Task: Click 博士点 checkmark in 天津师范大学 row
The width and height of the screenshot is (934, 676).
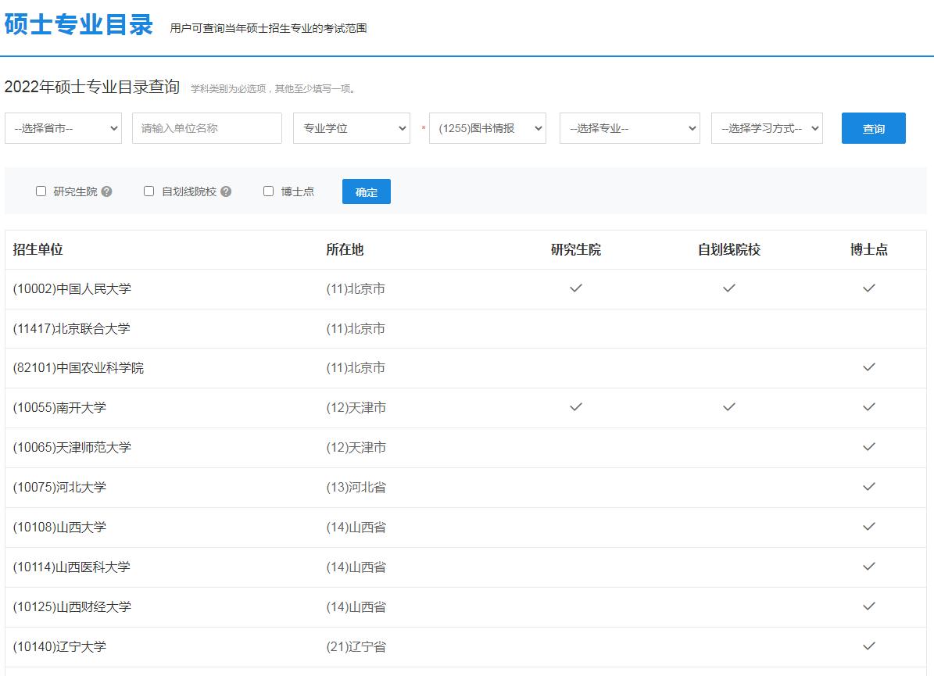Action: pyautogui.click(x=869, y=447)
